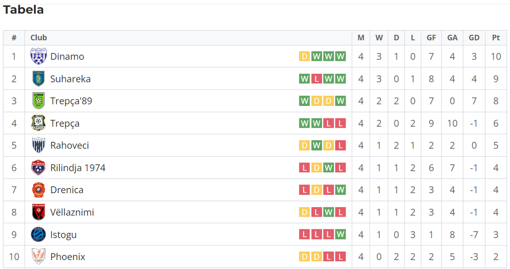Open the Dinamo club name link
Viewport: 510px width, 269px height.
(x=67, y=57)
